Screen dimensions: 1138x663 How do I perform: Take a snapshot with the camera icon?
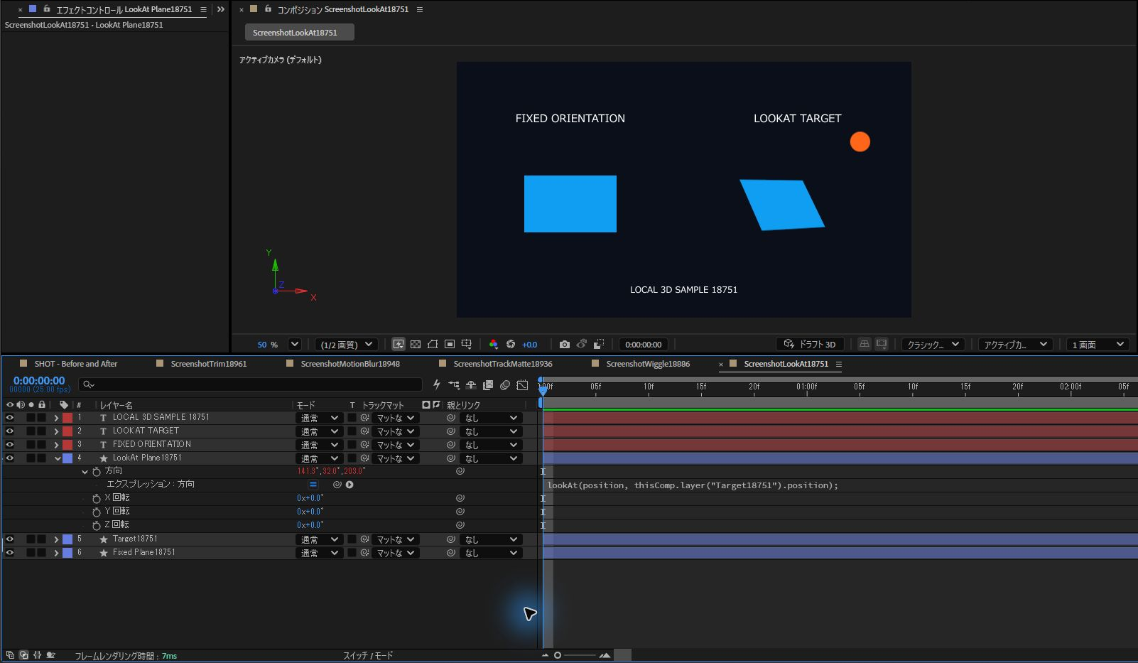(565, 344)
